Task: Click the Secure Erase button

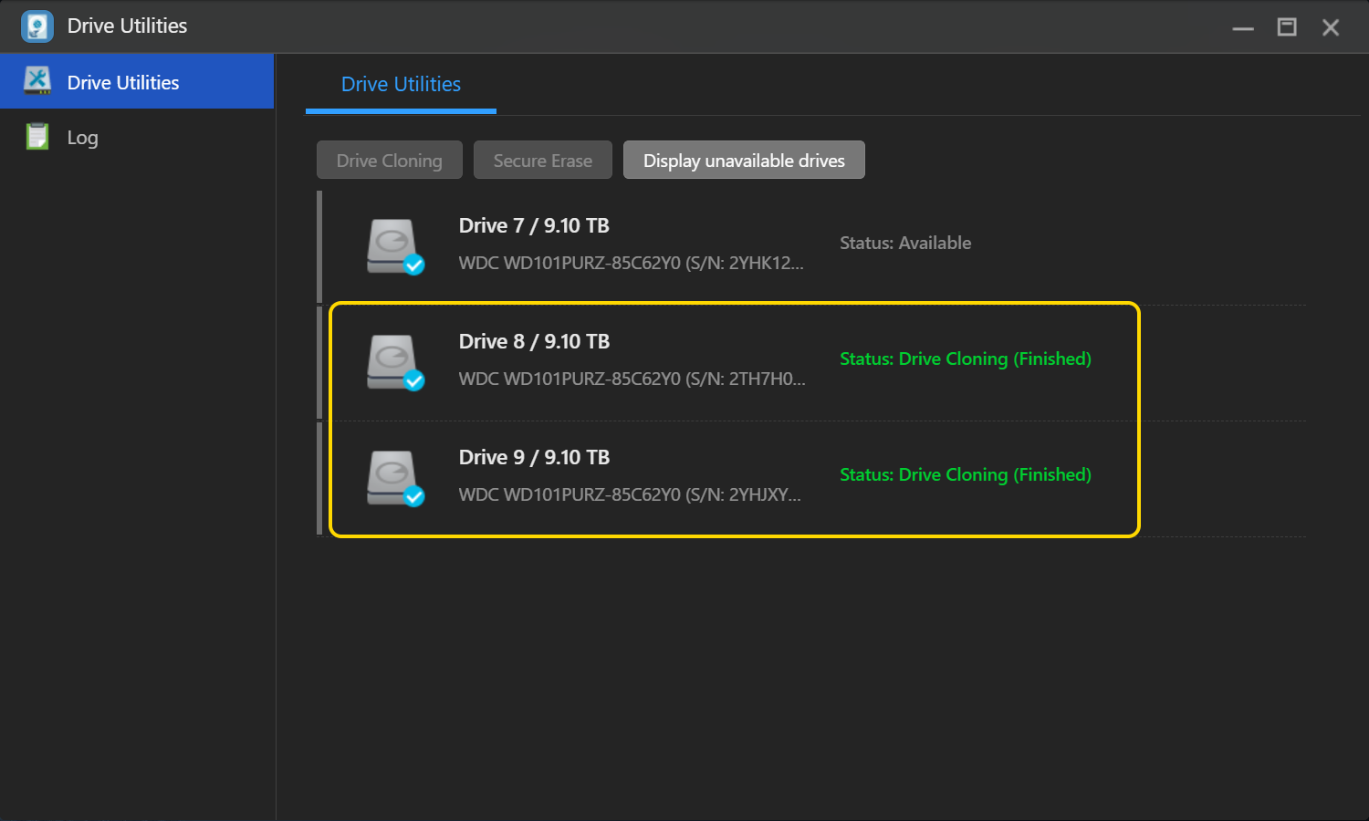Action: point(543,160)
